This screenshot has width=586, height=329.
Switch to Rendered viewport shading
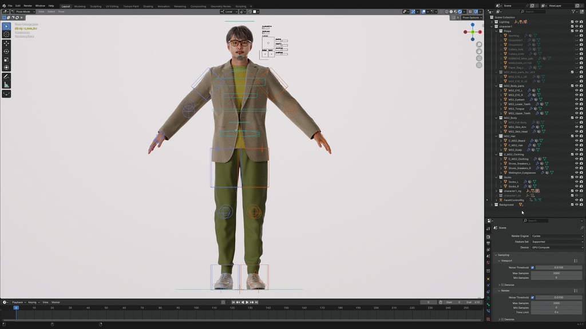pyautogui.click(x=461, y=11)
